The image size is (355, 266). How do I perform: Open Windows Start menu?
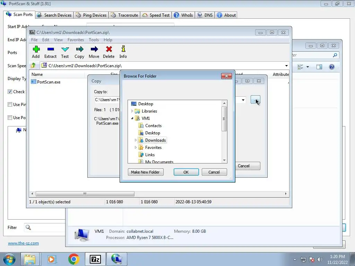point(9,259)
